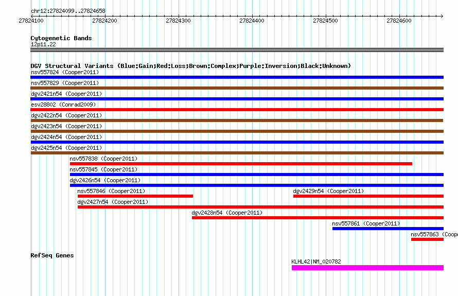Image resolution: width=458 pixels, height=296 pixels.
Task: Click the dgv2425n54 brown variant bar
Action: point(237,153)
